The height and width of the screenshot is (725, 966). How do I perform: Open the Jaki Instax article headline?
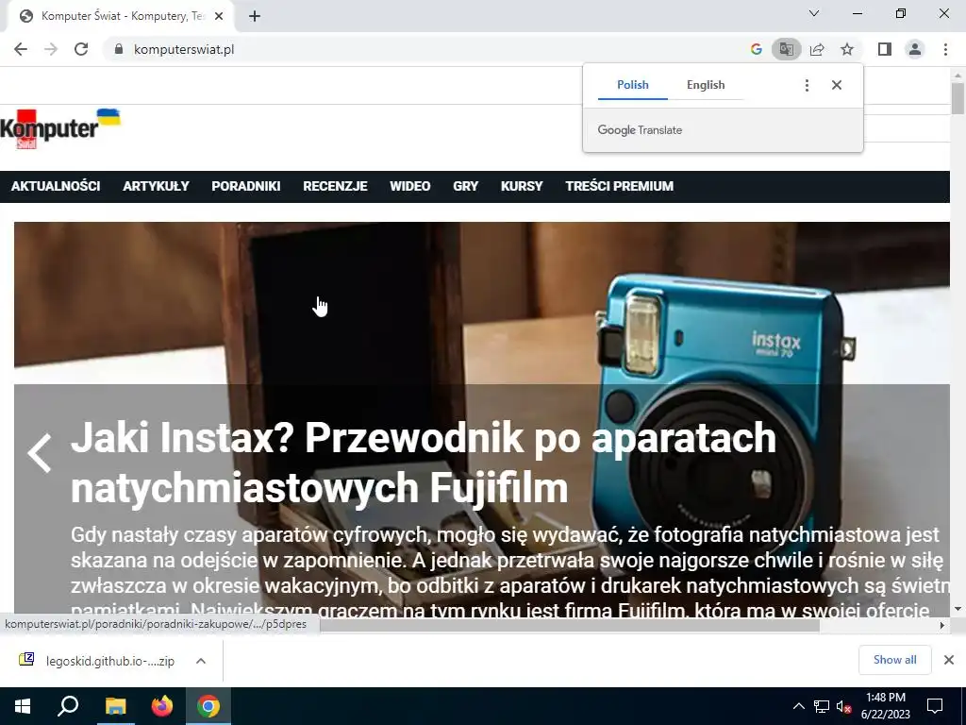(x=424, y=463)
